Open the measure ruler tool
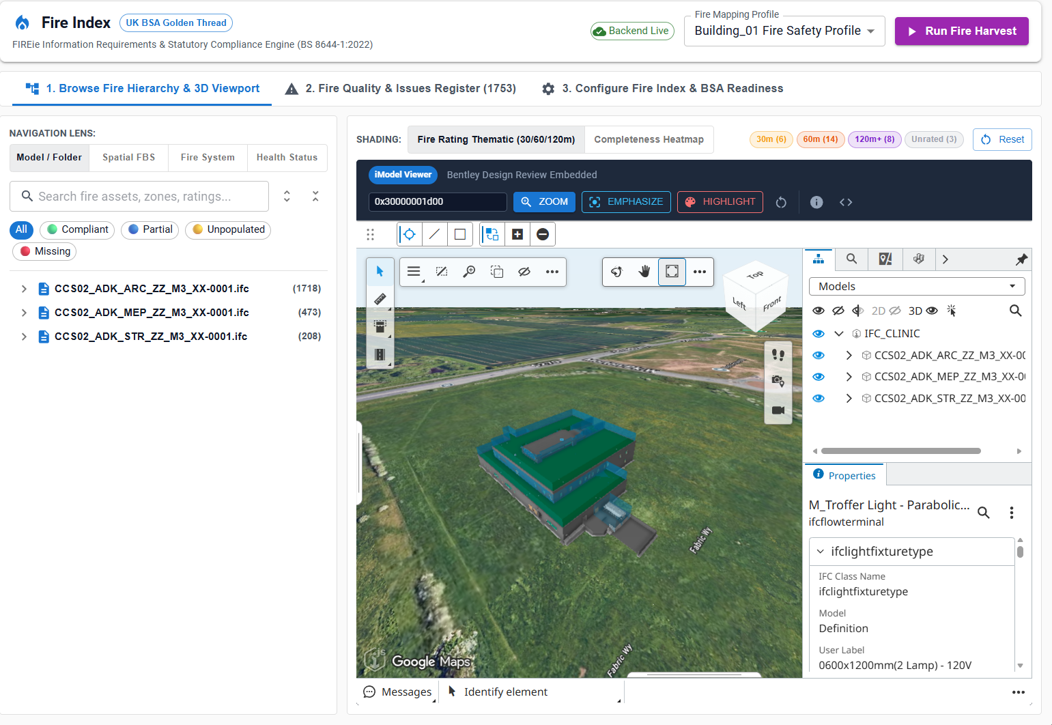The width and height of the screenshot is (1052, 725). click(380, 299)
